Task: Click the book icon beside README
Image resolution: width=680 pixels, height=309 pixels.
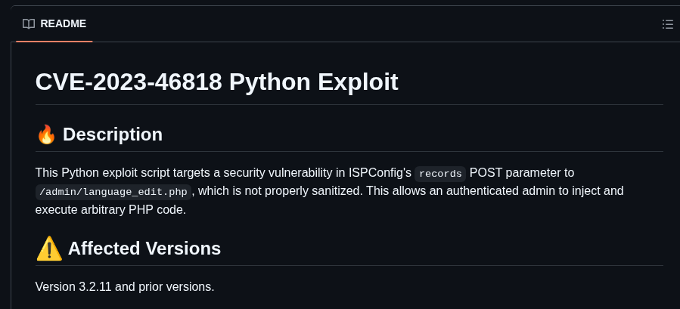Action: (x=29, y=24)
